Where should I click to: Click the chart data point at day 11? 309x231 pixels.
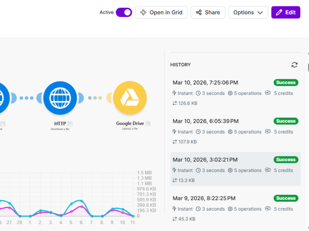pos(133,216)
